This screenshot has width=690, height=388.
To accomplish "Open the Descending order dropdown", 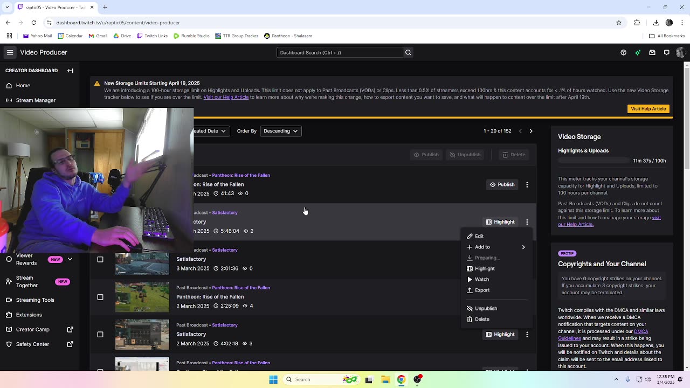I will click(280, 131).
